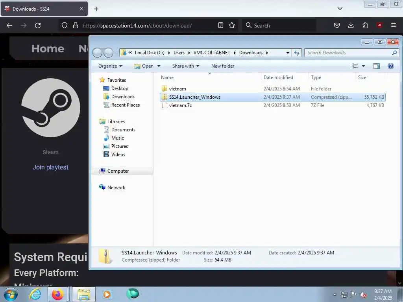Click the Join playtest link
Screen dimensions: 403x302
[50, 167]
